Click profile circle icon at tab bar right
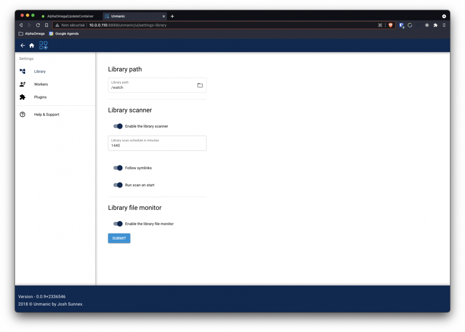 444,16
